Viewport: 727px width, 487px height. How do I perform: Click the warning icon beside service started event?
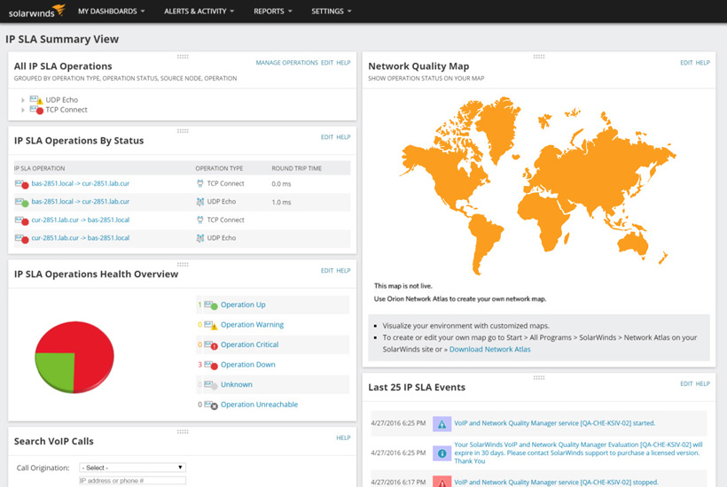coord(442,425)
